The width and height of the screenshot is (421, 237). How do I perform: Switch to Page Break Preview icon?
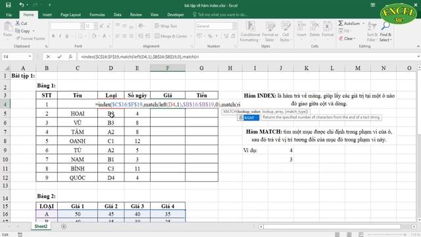(x=360, y=234)
